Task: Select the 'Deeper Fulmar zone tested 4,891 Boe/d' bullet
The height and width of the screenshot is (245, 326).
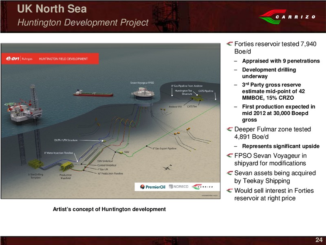Action: click(x=273, y=133)
